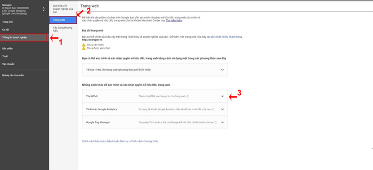The image size is (373, 170).
Task: Open the Thuế sidebar item
Action: 5,56
